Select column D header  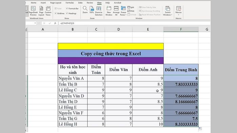[x=118, y=29]
